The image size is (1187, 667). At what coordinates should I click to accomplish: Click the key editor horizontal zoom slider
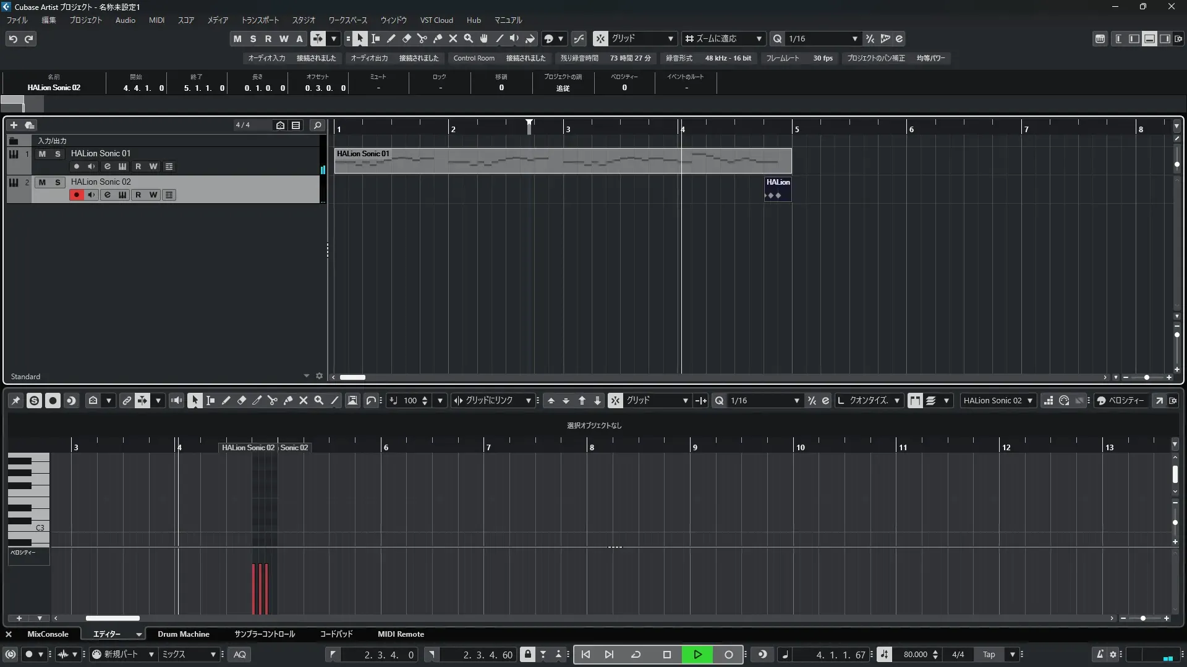[1143, 618]
